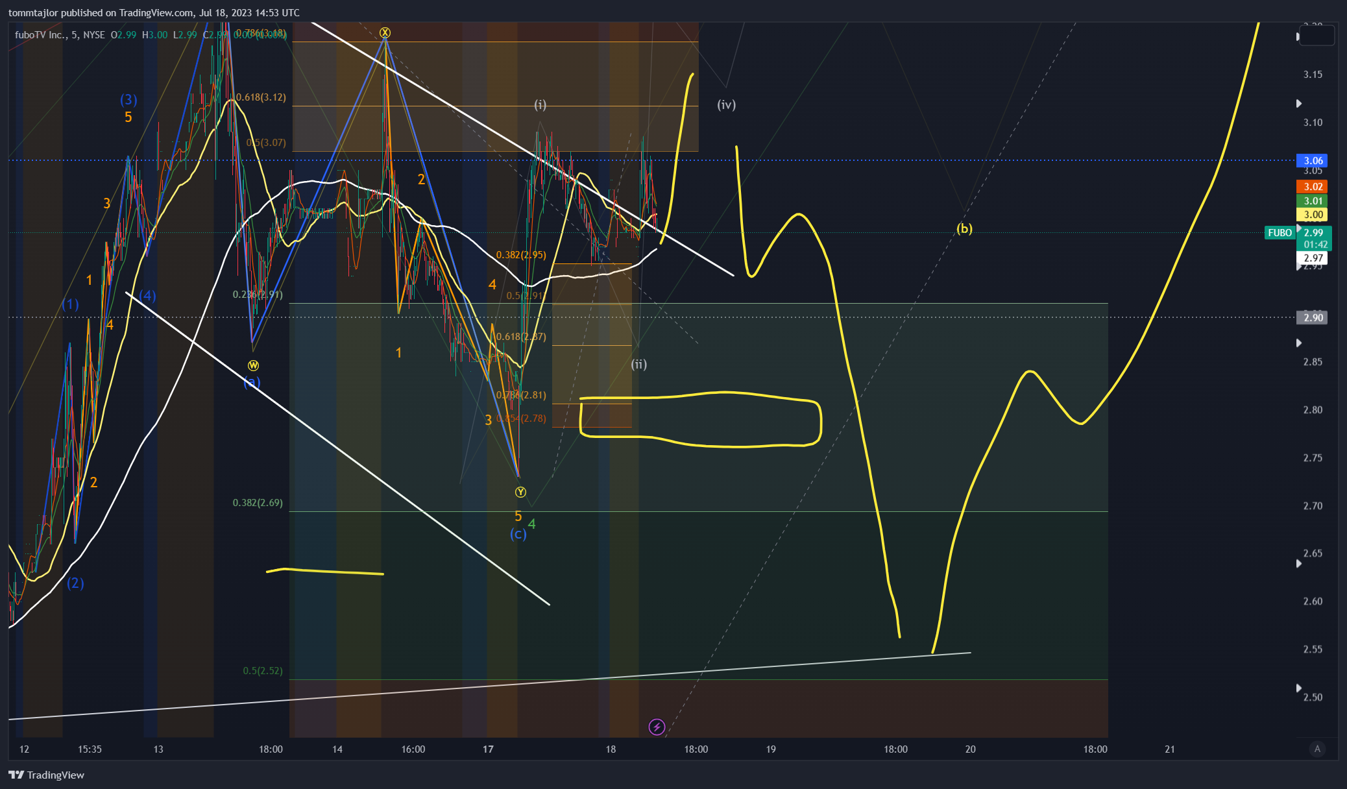Select the circled W wave label
The image size is (1347, 789).
point(253,365)
